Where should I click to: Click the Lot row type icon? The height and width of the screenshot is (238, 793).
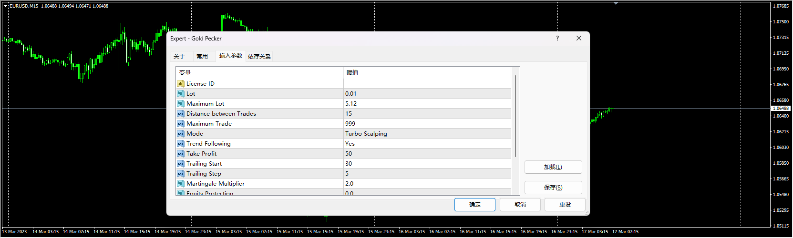[x=180, y=94]
